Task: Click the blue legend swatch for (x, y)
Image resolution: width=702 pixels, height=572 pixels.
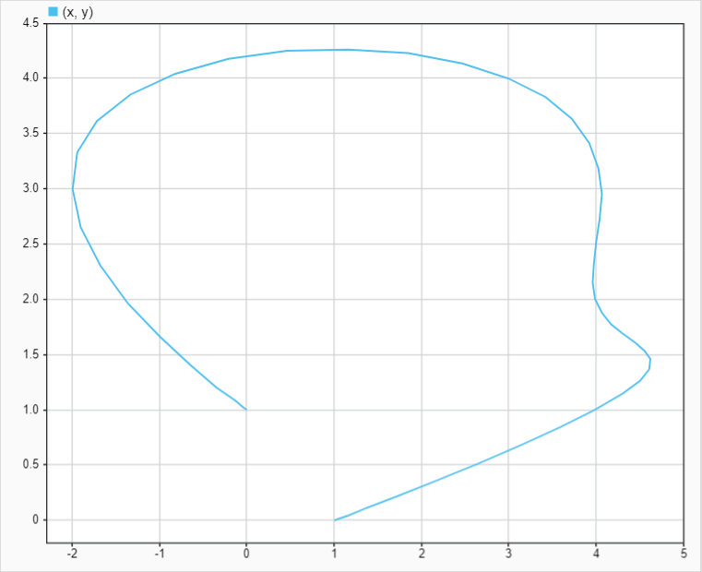Action: click(x=53, y=12)
